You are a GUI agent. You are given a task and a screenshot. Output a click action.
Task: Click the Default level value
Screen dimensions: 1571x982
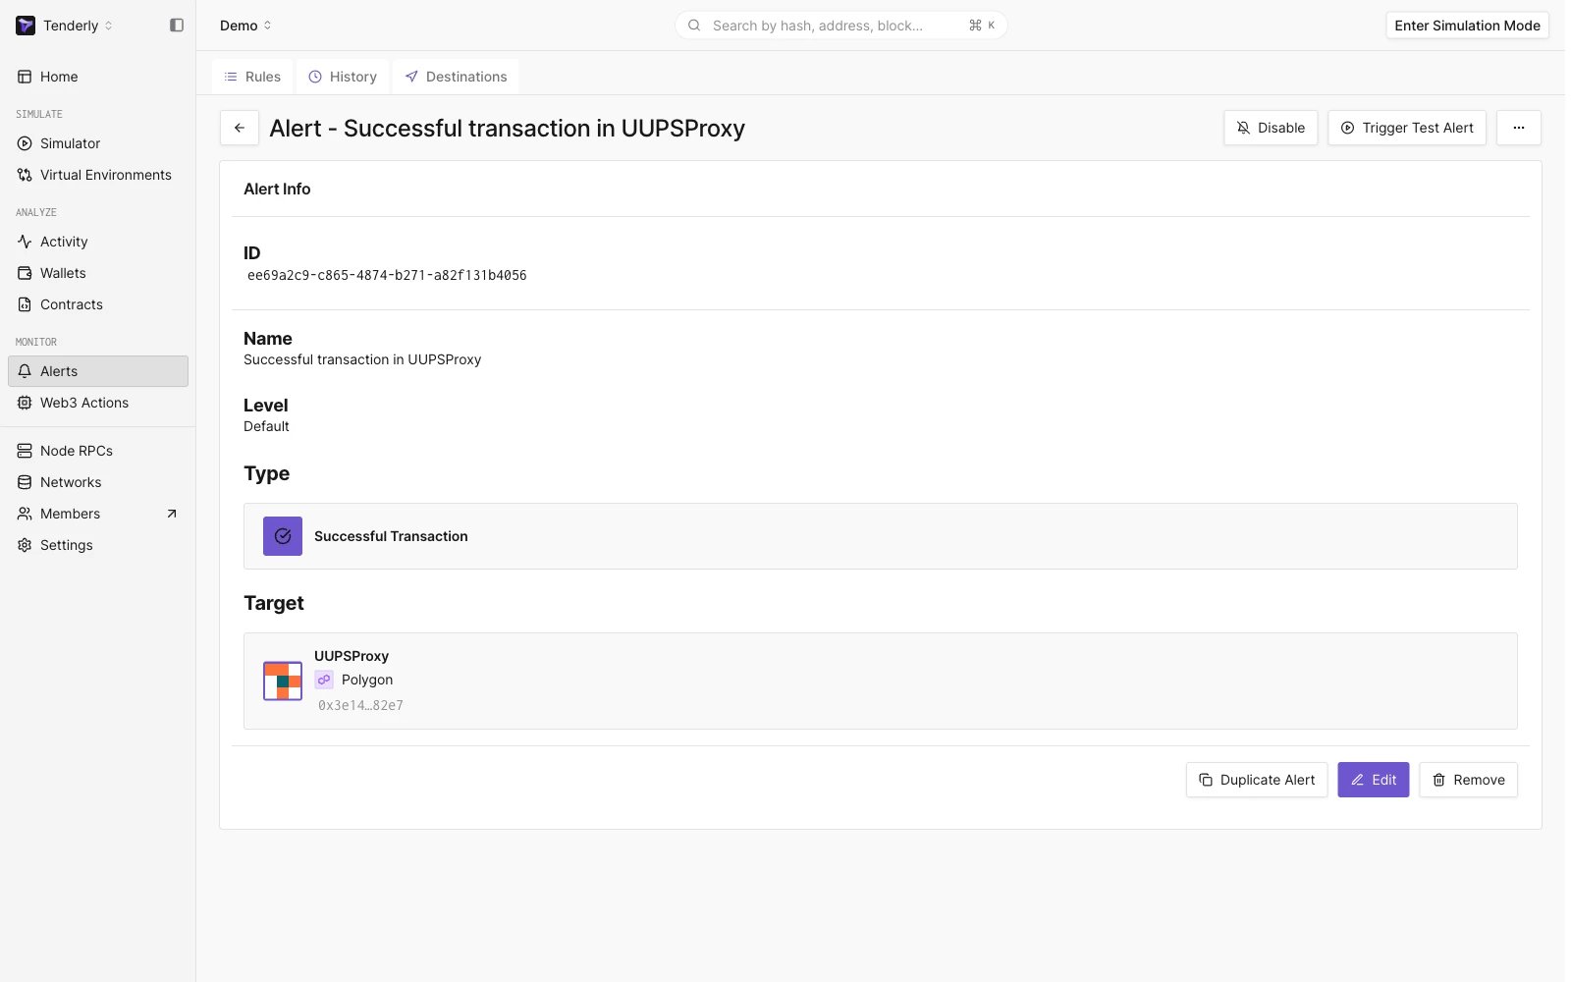coord(266,426)
